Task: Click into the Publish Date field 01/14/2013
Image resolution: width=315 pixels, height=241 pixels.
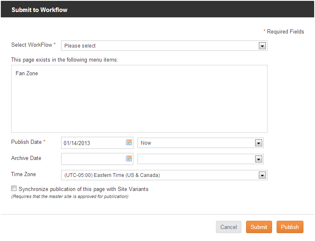Action: [x=93, y=143]
